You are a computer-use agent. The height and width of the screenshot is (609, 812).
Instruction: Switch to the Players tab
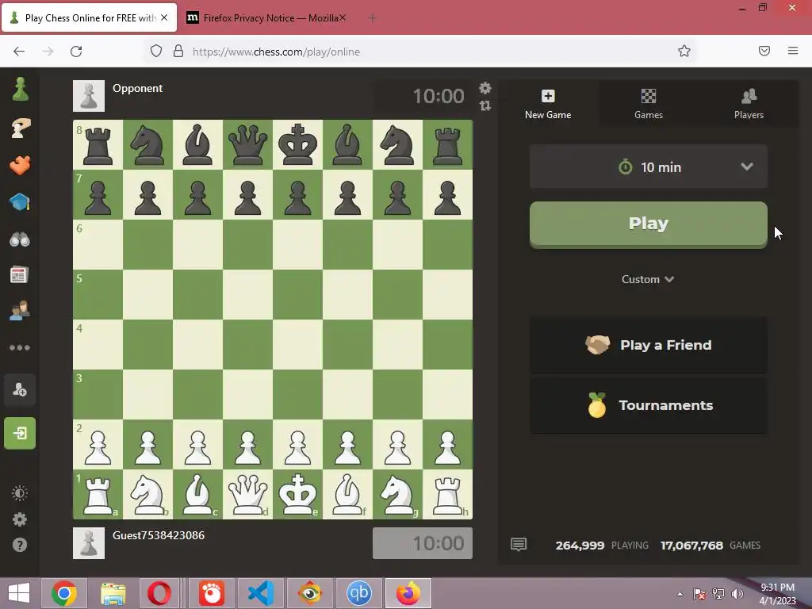[x=749, y=104]
